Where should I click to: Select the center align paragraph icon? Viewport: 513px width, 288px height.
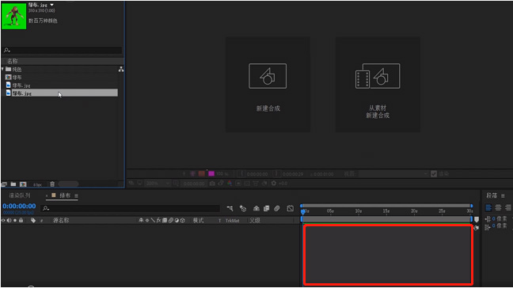point(498,207)
